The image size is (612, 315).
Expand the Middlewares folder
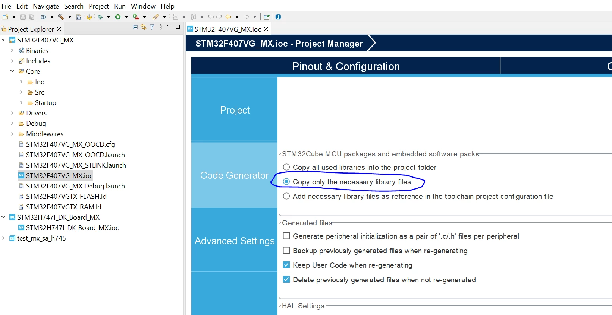tap(12, 134)
